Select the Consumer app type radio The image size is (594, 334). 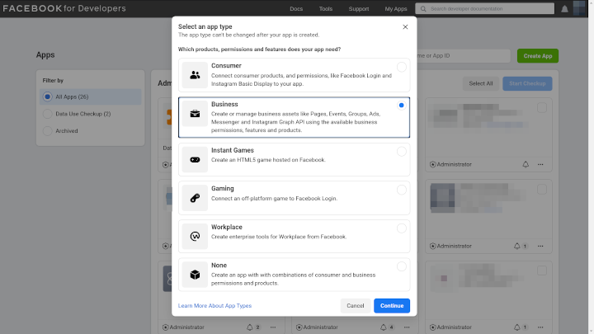(402, 67)
